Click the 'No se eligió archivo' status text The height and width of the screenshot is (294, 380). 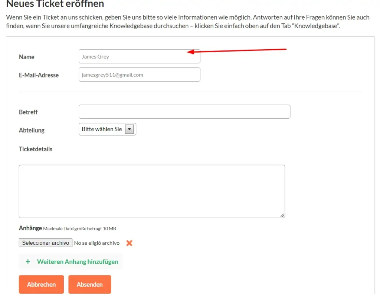(x=97, y=243)
